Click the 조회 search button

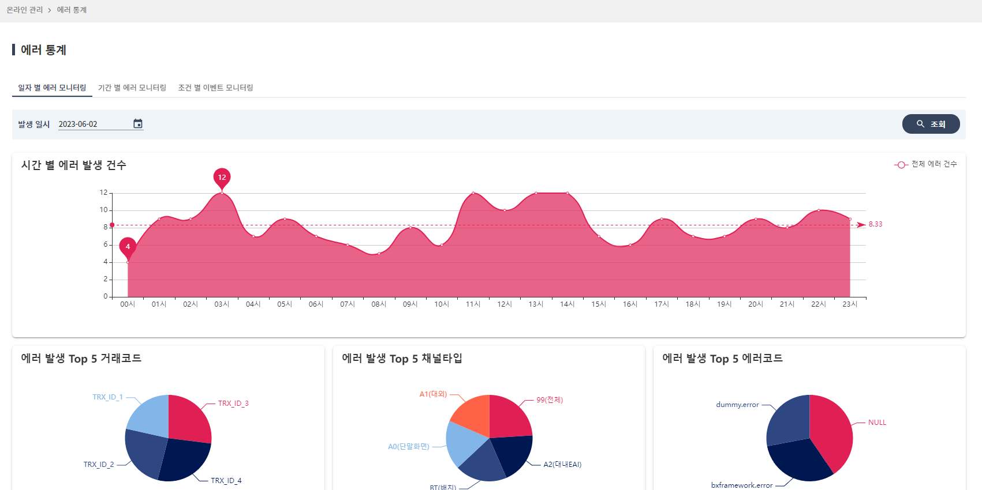coord(931,124)
